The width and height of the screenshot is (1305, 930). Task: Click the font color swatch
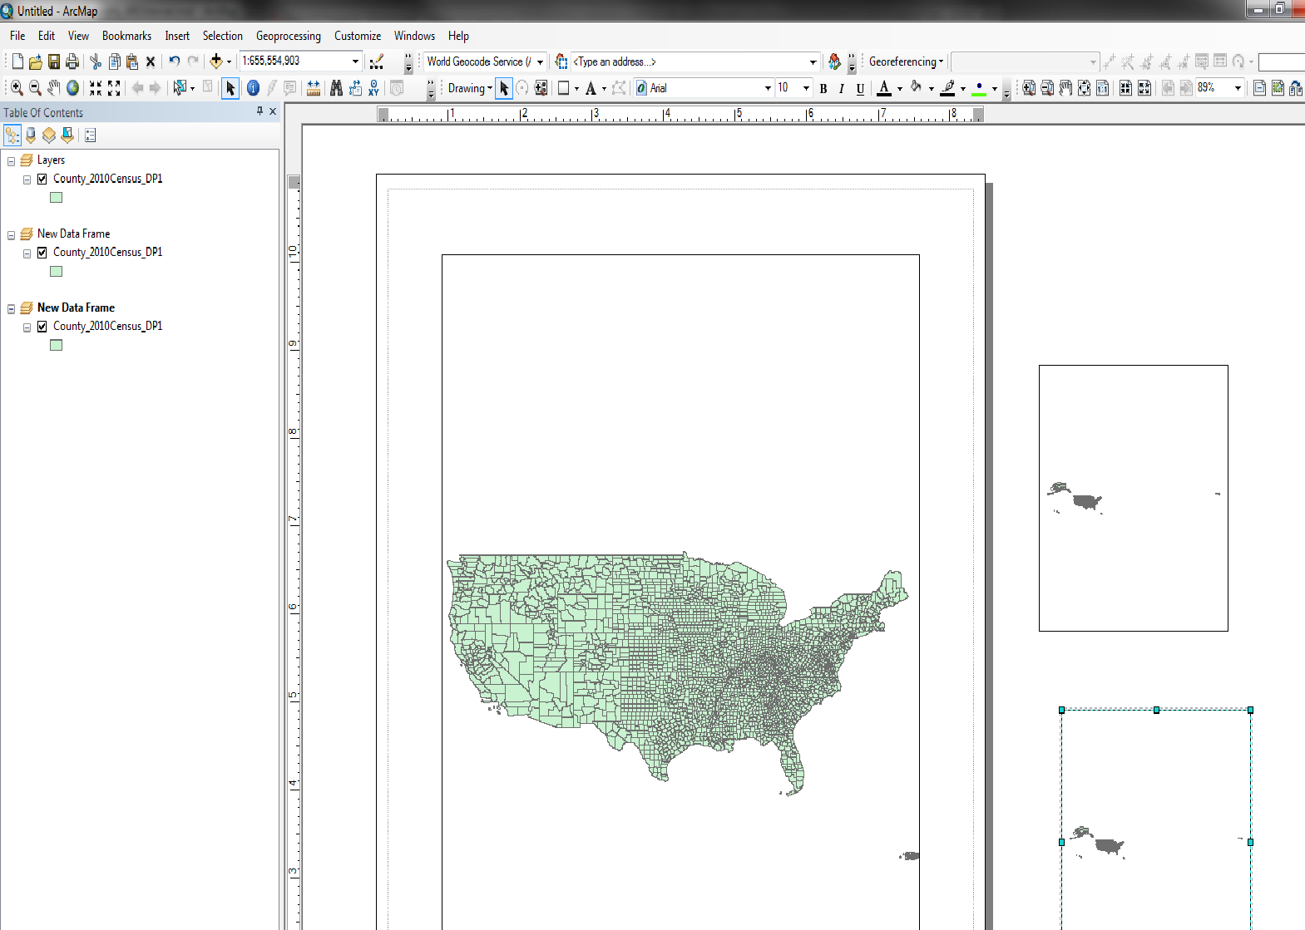click(884, 88)
